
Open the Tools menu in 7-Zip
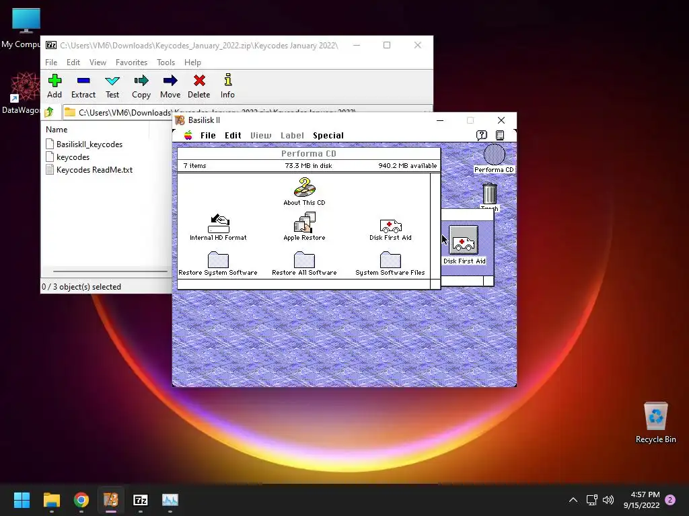pos(166,62)
